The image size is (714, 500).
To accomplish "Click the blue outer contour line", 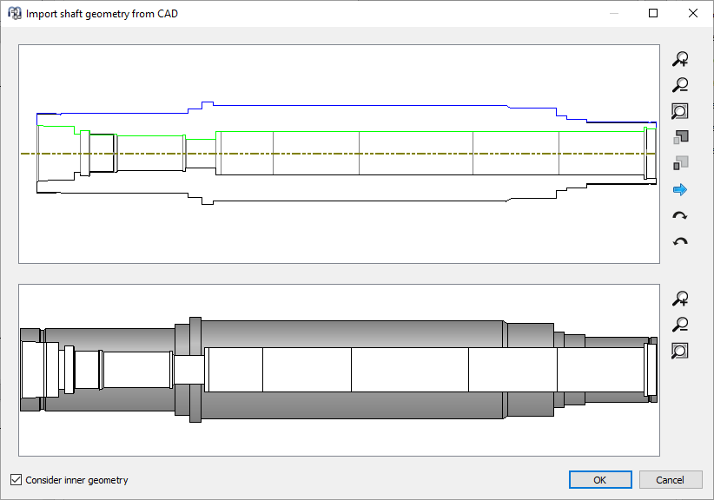I will tap(347, 102).
